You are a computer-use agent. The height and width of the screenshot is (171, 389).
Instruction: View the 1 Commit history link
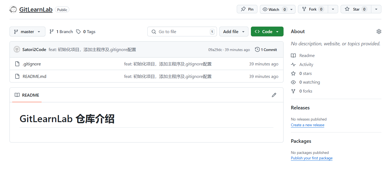pos(266,50)
